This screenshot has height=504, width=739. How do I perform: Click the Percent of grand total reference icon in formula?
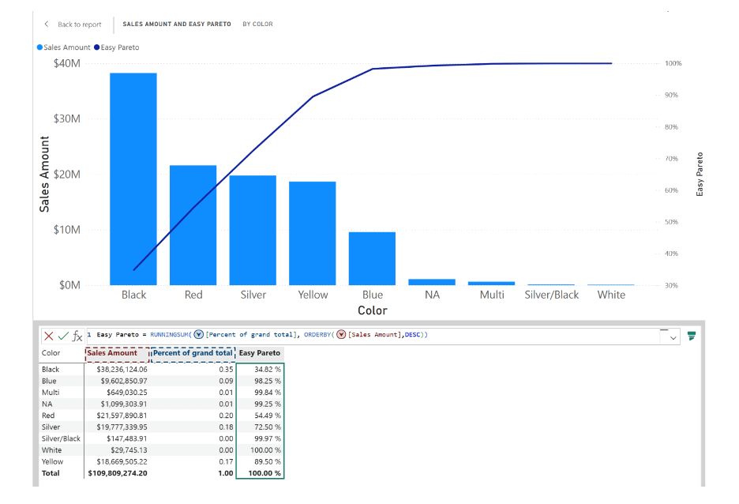point(198,335)
